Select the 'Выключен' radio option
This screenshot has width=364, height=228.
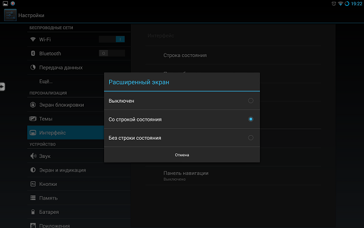pos(250,101)
